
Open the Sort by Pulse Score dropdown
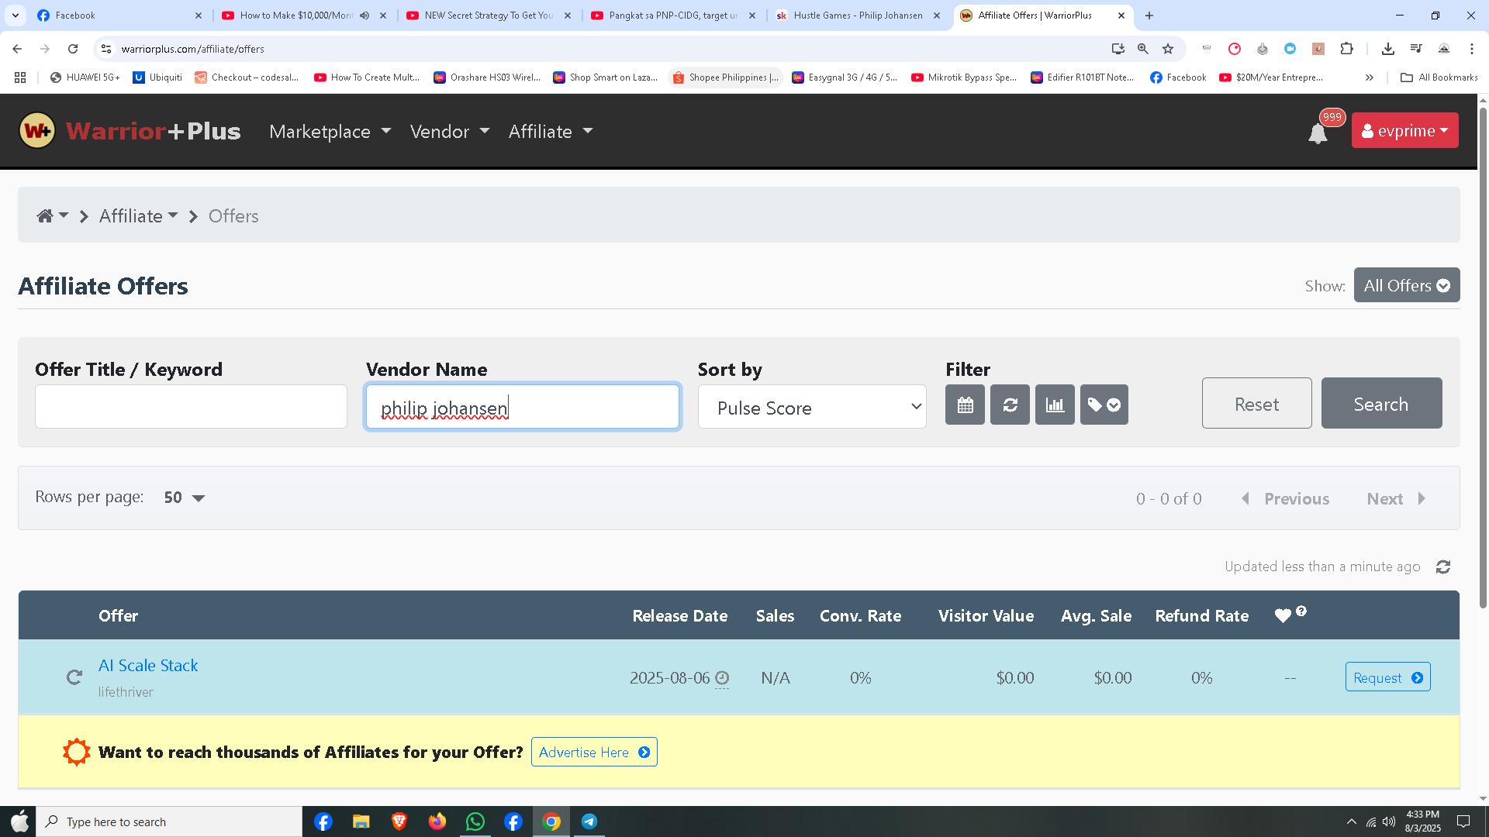(812, 407)
